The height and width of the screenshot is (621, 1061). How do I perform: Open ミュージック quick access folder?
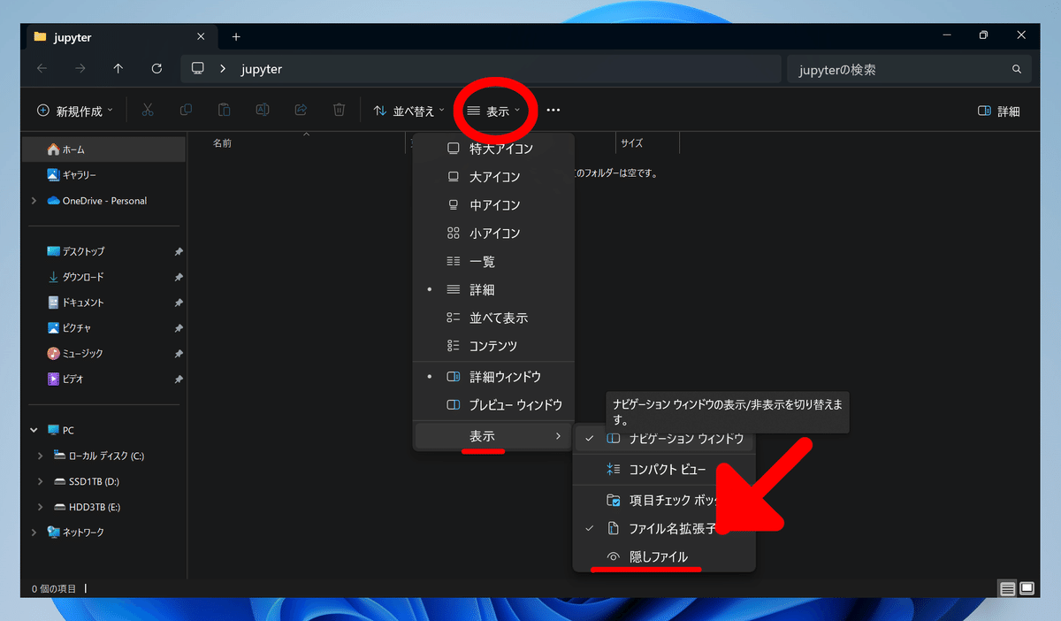[104, 354]
